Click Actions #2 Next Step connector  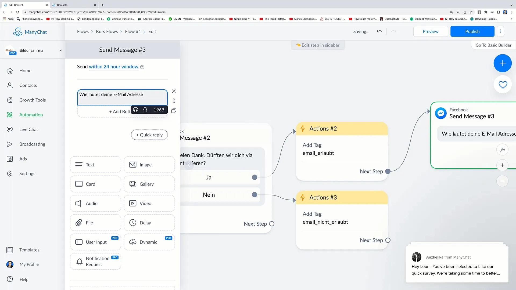point(388,172)
